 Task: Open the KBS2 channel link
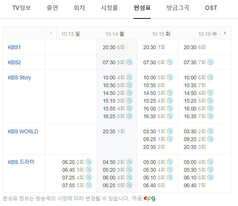coord(14,62)
